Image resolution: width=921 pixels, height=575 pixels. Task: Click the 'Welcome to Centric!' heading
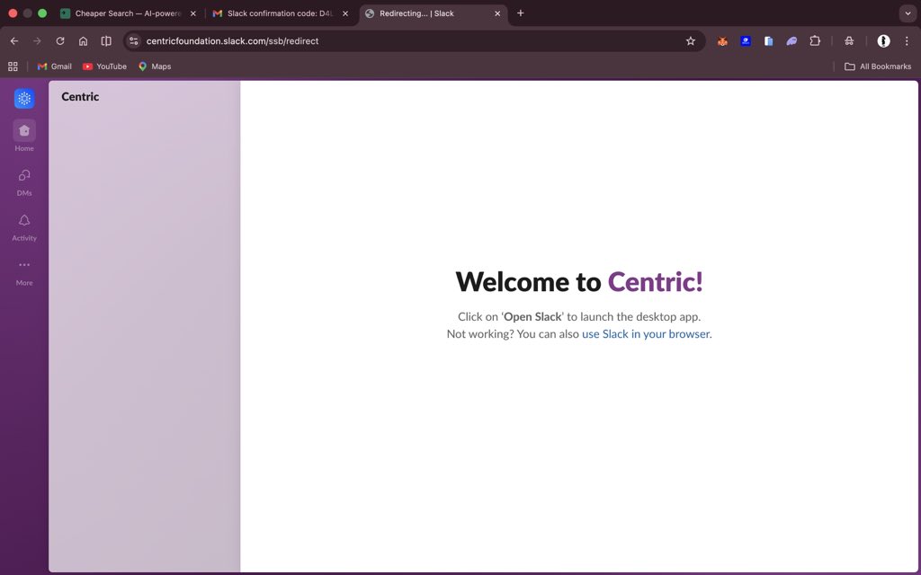(579, 281)
